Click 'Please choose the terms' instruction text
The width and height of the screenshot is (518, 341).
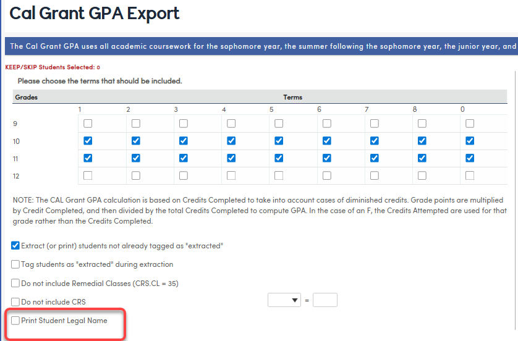100,81
